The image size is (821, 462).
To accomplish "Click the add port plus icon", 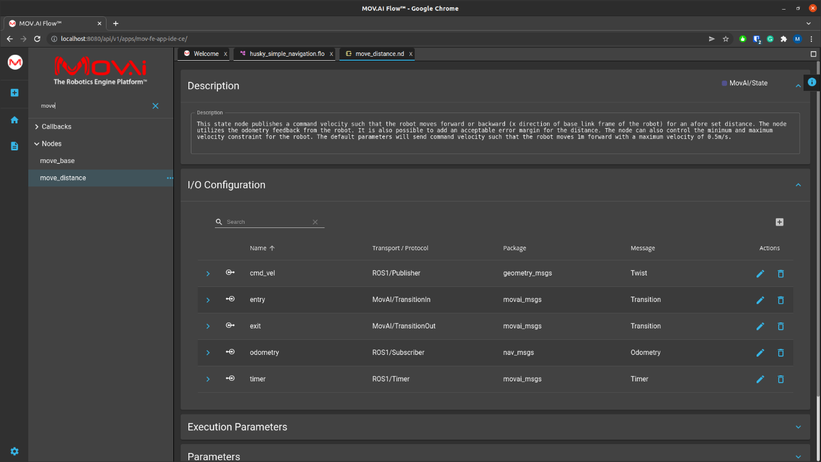I will click(779, 222).
